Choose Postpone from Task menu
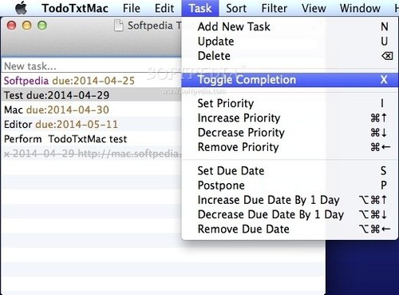The width and height of the screenshot is (399, 295). (290, 185)
